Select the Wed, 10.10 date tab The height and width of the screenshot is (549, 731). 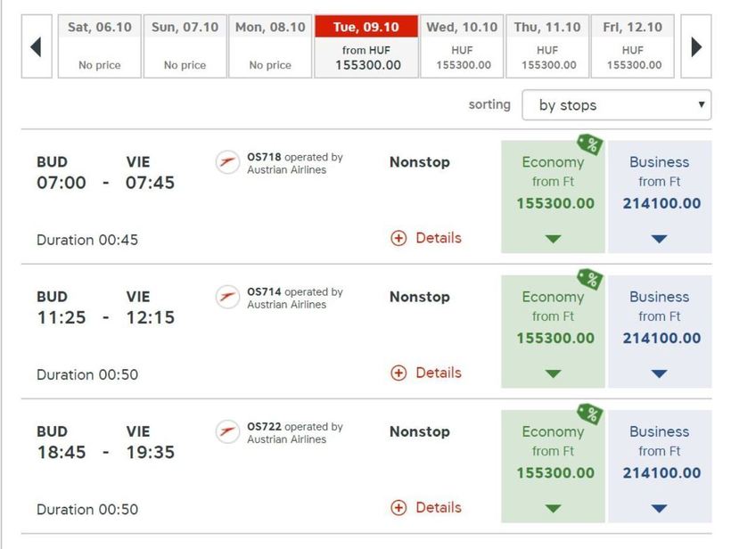[x=462, y=46]
